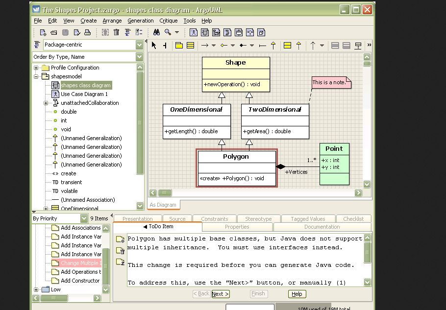Expand the Profile Configuration tree node

pos(36,68)
